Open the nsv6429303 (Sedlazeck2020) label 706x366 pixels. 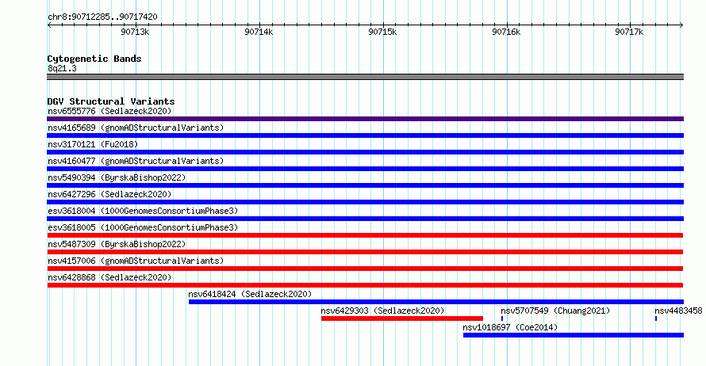pos(382,311)
